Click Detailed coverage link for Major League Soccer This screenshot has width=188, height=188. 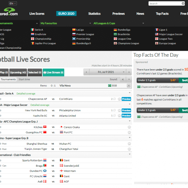click(40, 105)
